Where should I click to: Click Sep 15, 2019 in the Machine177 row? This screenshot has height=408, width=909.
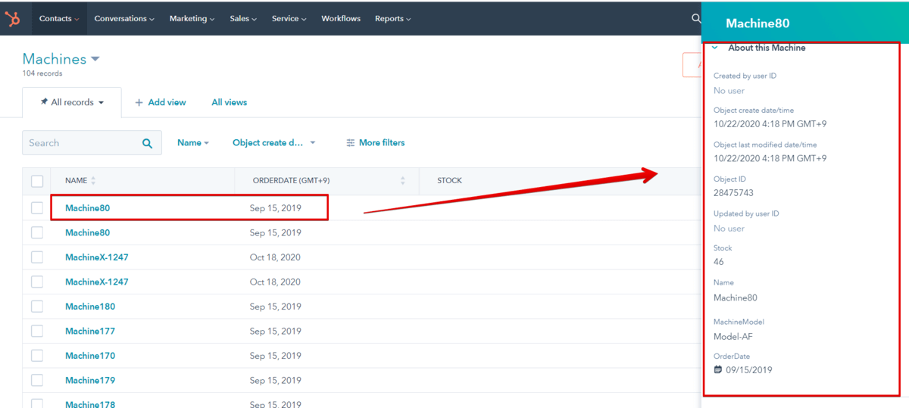click(276, 331)
